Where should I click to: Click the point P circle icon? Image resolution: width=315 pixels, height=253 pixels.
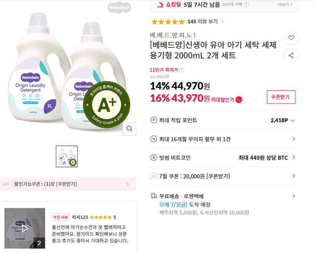pos(154,120)
